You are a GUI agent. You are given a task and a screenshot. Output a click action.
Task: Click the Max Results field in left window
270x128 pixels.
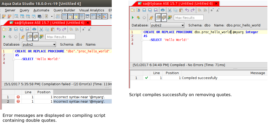(61, 37)
